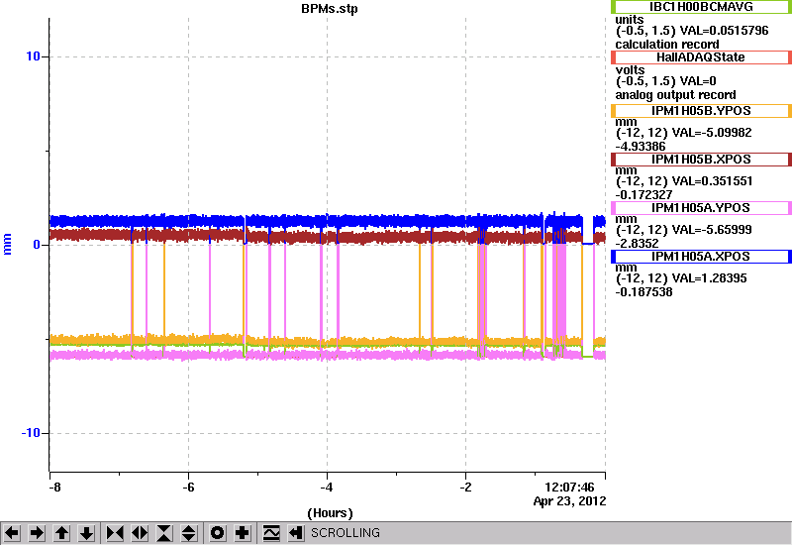Viewport: 792px width, 545px height.
Task: Click the Apr 23, 2012 date label
Action: (569, 501)
